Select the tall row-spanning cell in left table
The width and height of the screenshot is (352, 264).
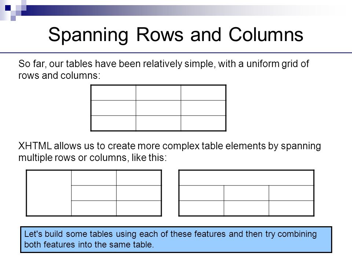pyautogui.click(x=49, y=193)
